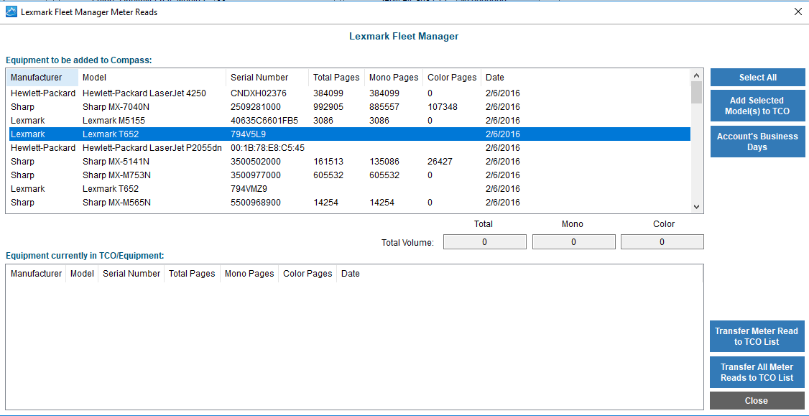Click Serial Number header in TCO/Equipment list
The image size is (809, 416).
pos(131,274)
